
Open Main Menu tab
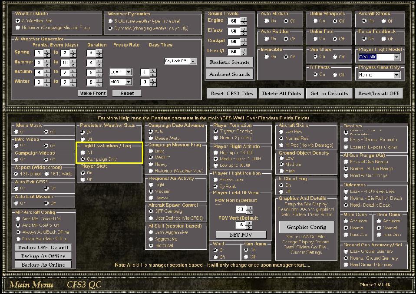tap(31, 285)
